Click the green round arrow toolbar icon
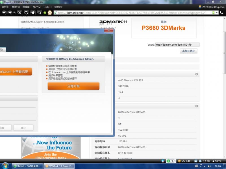 point(45,13)
